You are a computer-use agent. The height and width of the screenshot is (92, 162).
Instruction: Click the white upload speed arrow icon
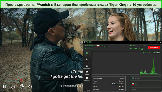pos(153,53)
